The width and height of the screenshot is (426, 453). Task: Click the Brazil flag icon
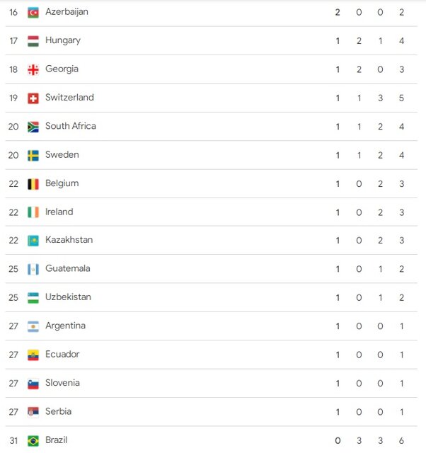click(x=33, y=440)
